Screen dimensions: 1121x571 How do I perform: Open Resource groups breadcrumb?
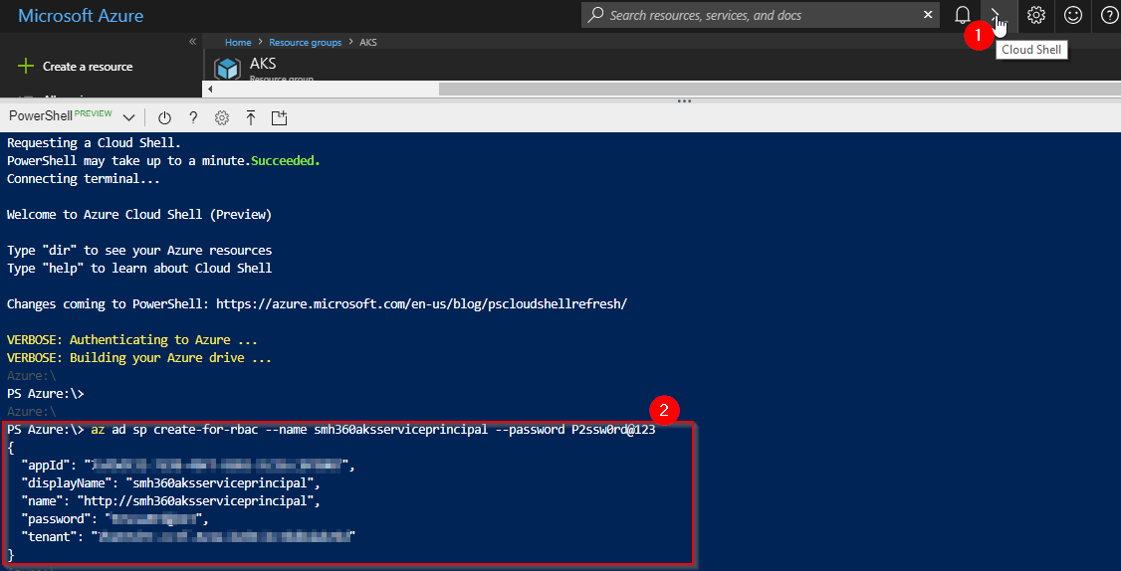point(306,42)
